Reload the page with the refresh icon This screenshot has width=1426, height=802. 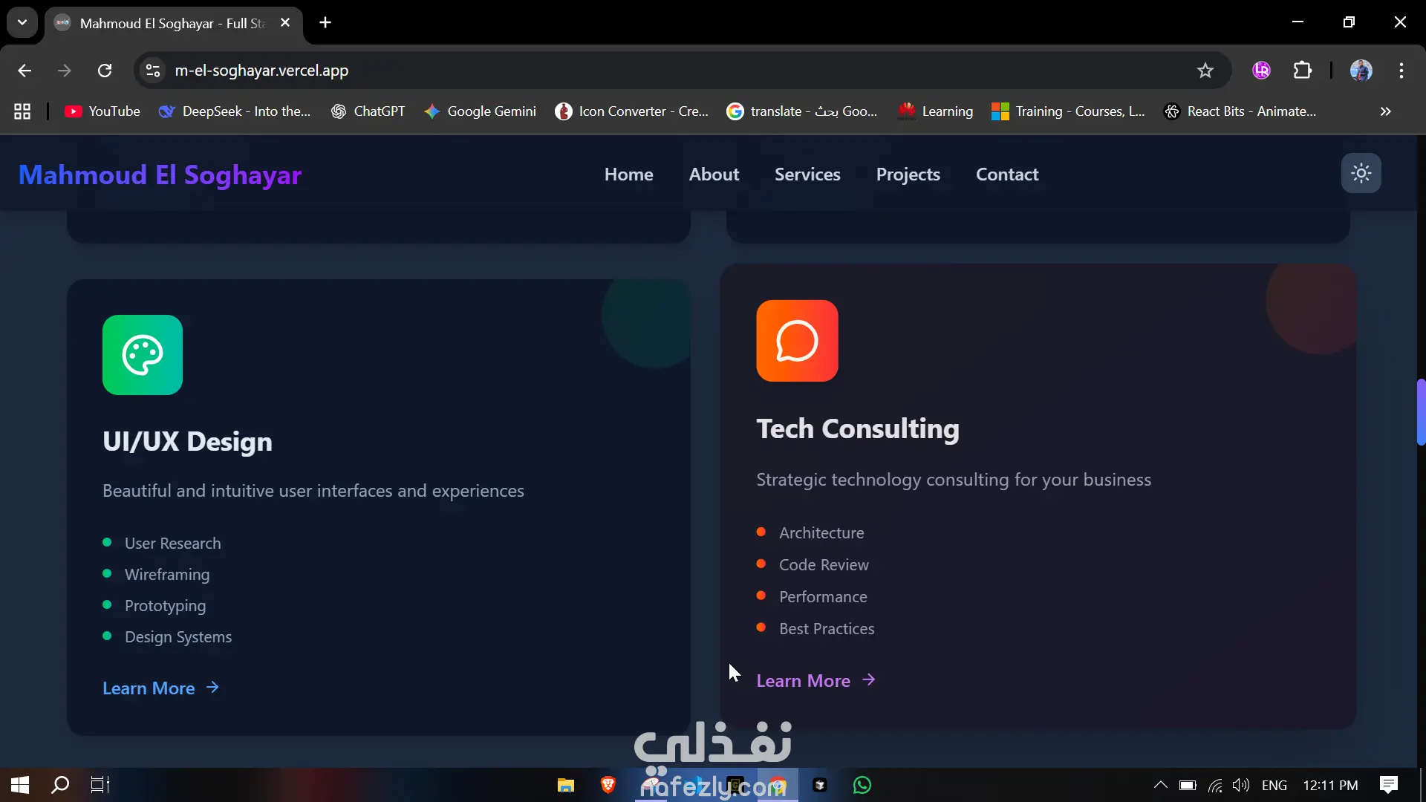(x=105, y=71)
